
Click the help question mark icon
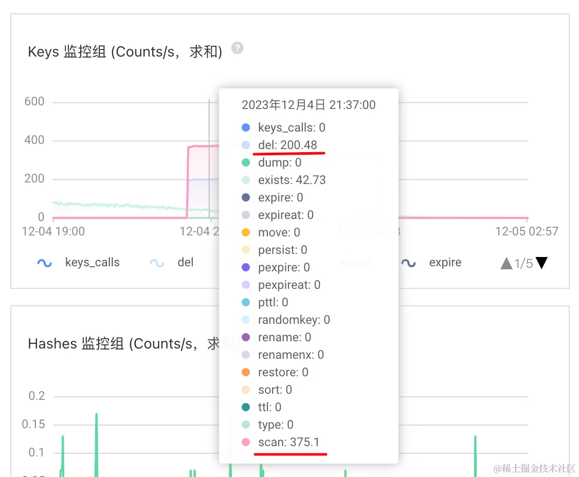pyautogui.click(x=238, y=48)
